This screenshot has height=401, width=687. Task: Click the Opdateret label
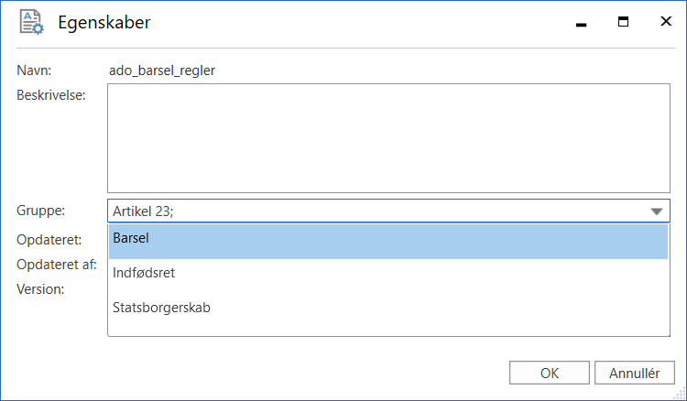pos(49,240)
